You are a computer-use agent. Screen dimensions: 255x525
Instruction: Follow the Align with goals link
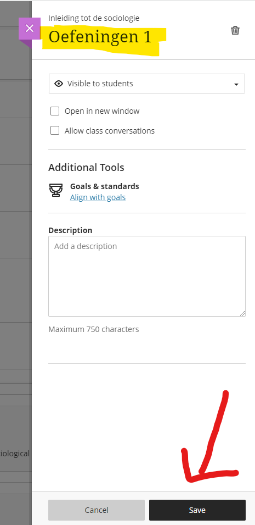[98, 197]
